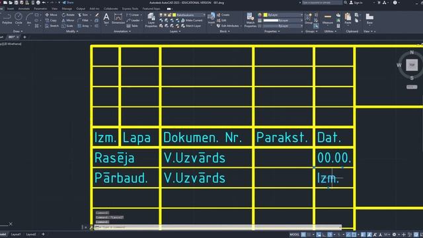Image resolution: width=423 pixels, height=238 pixels.
Task: Click the Erase tool icon
Action: 96,15
